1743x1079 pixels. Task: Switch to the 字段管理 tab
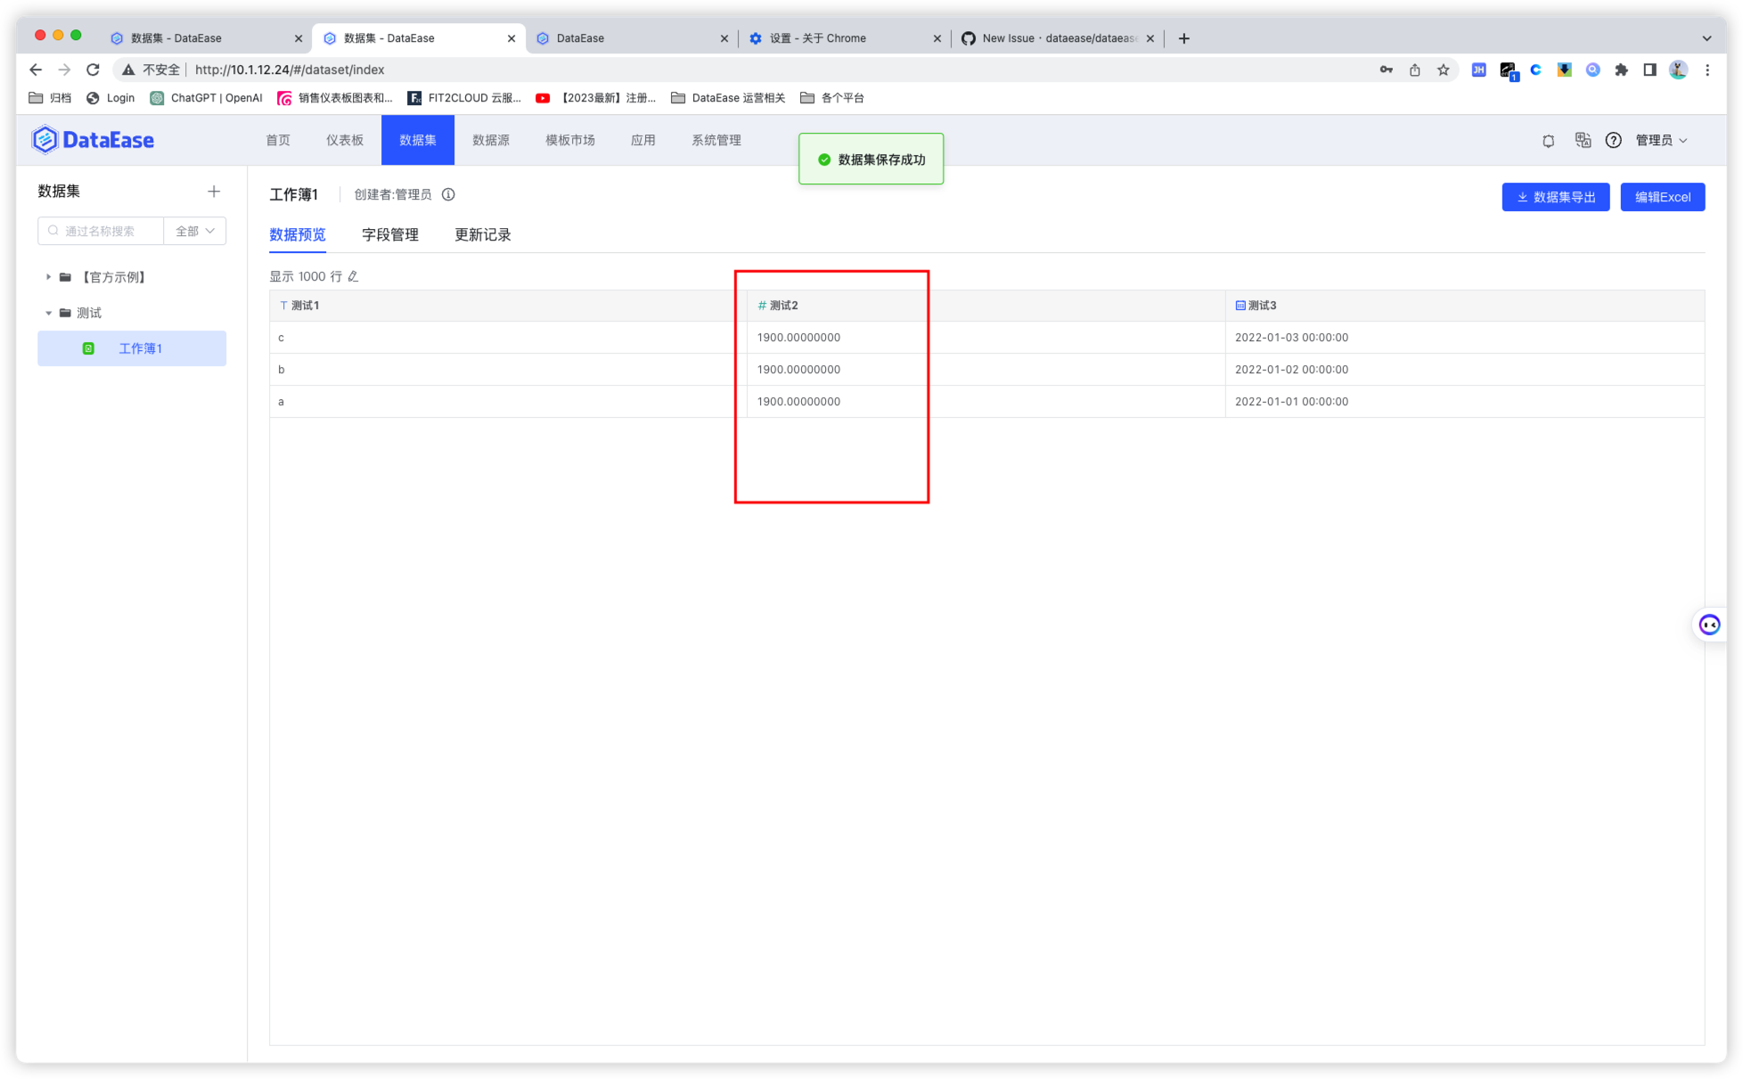(390, 234)
